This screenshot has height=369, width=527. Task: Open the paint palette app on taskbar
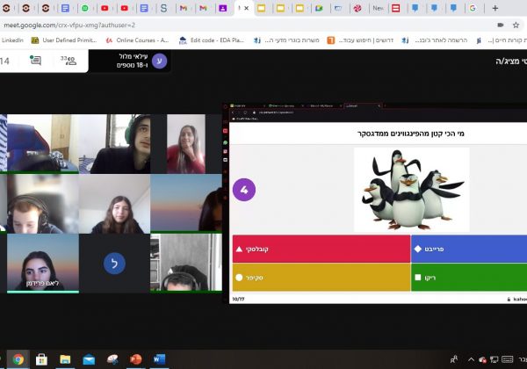(112, 359)
